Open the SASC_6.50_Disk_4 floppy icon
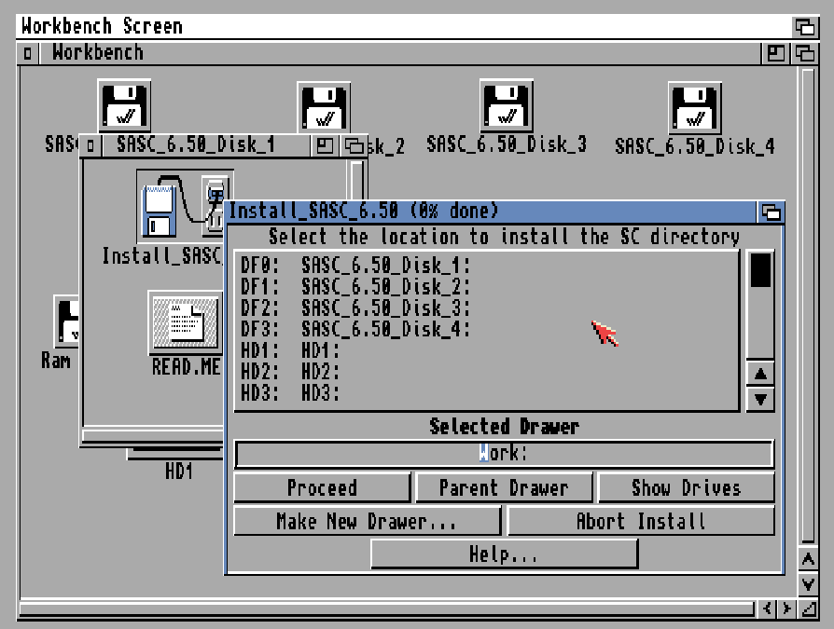Viewport: 834px width, 629px height. [x=695, y=108]
